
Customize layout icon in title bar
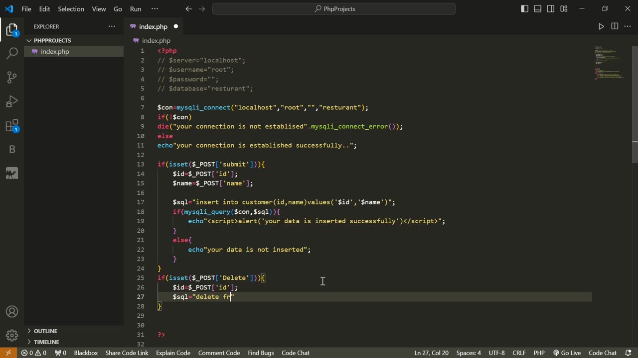564,9
